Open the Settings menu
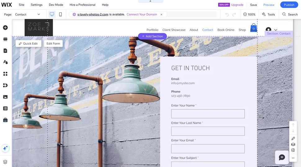Screen dimensions: 301x167 pos(37,5)
